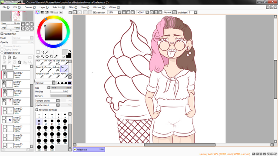Create a new normal layer

(4, 58)
